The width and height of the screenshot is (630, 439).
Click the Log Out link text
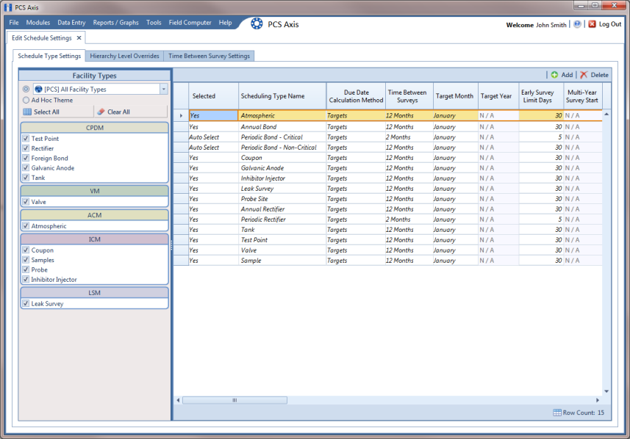610,24
